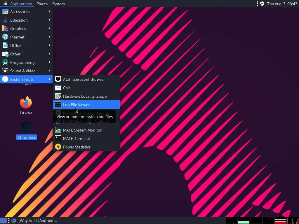Screen dimensions: 299x224
Task: Open Log File Viewer
Action: click(86, 105)
